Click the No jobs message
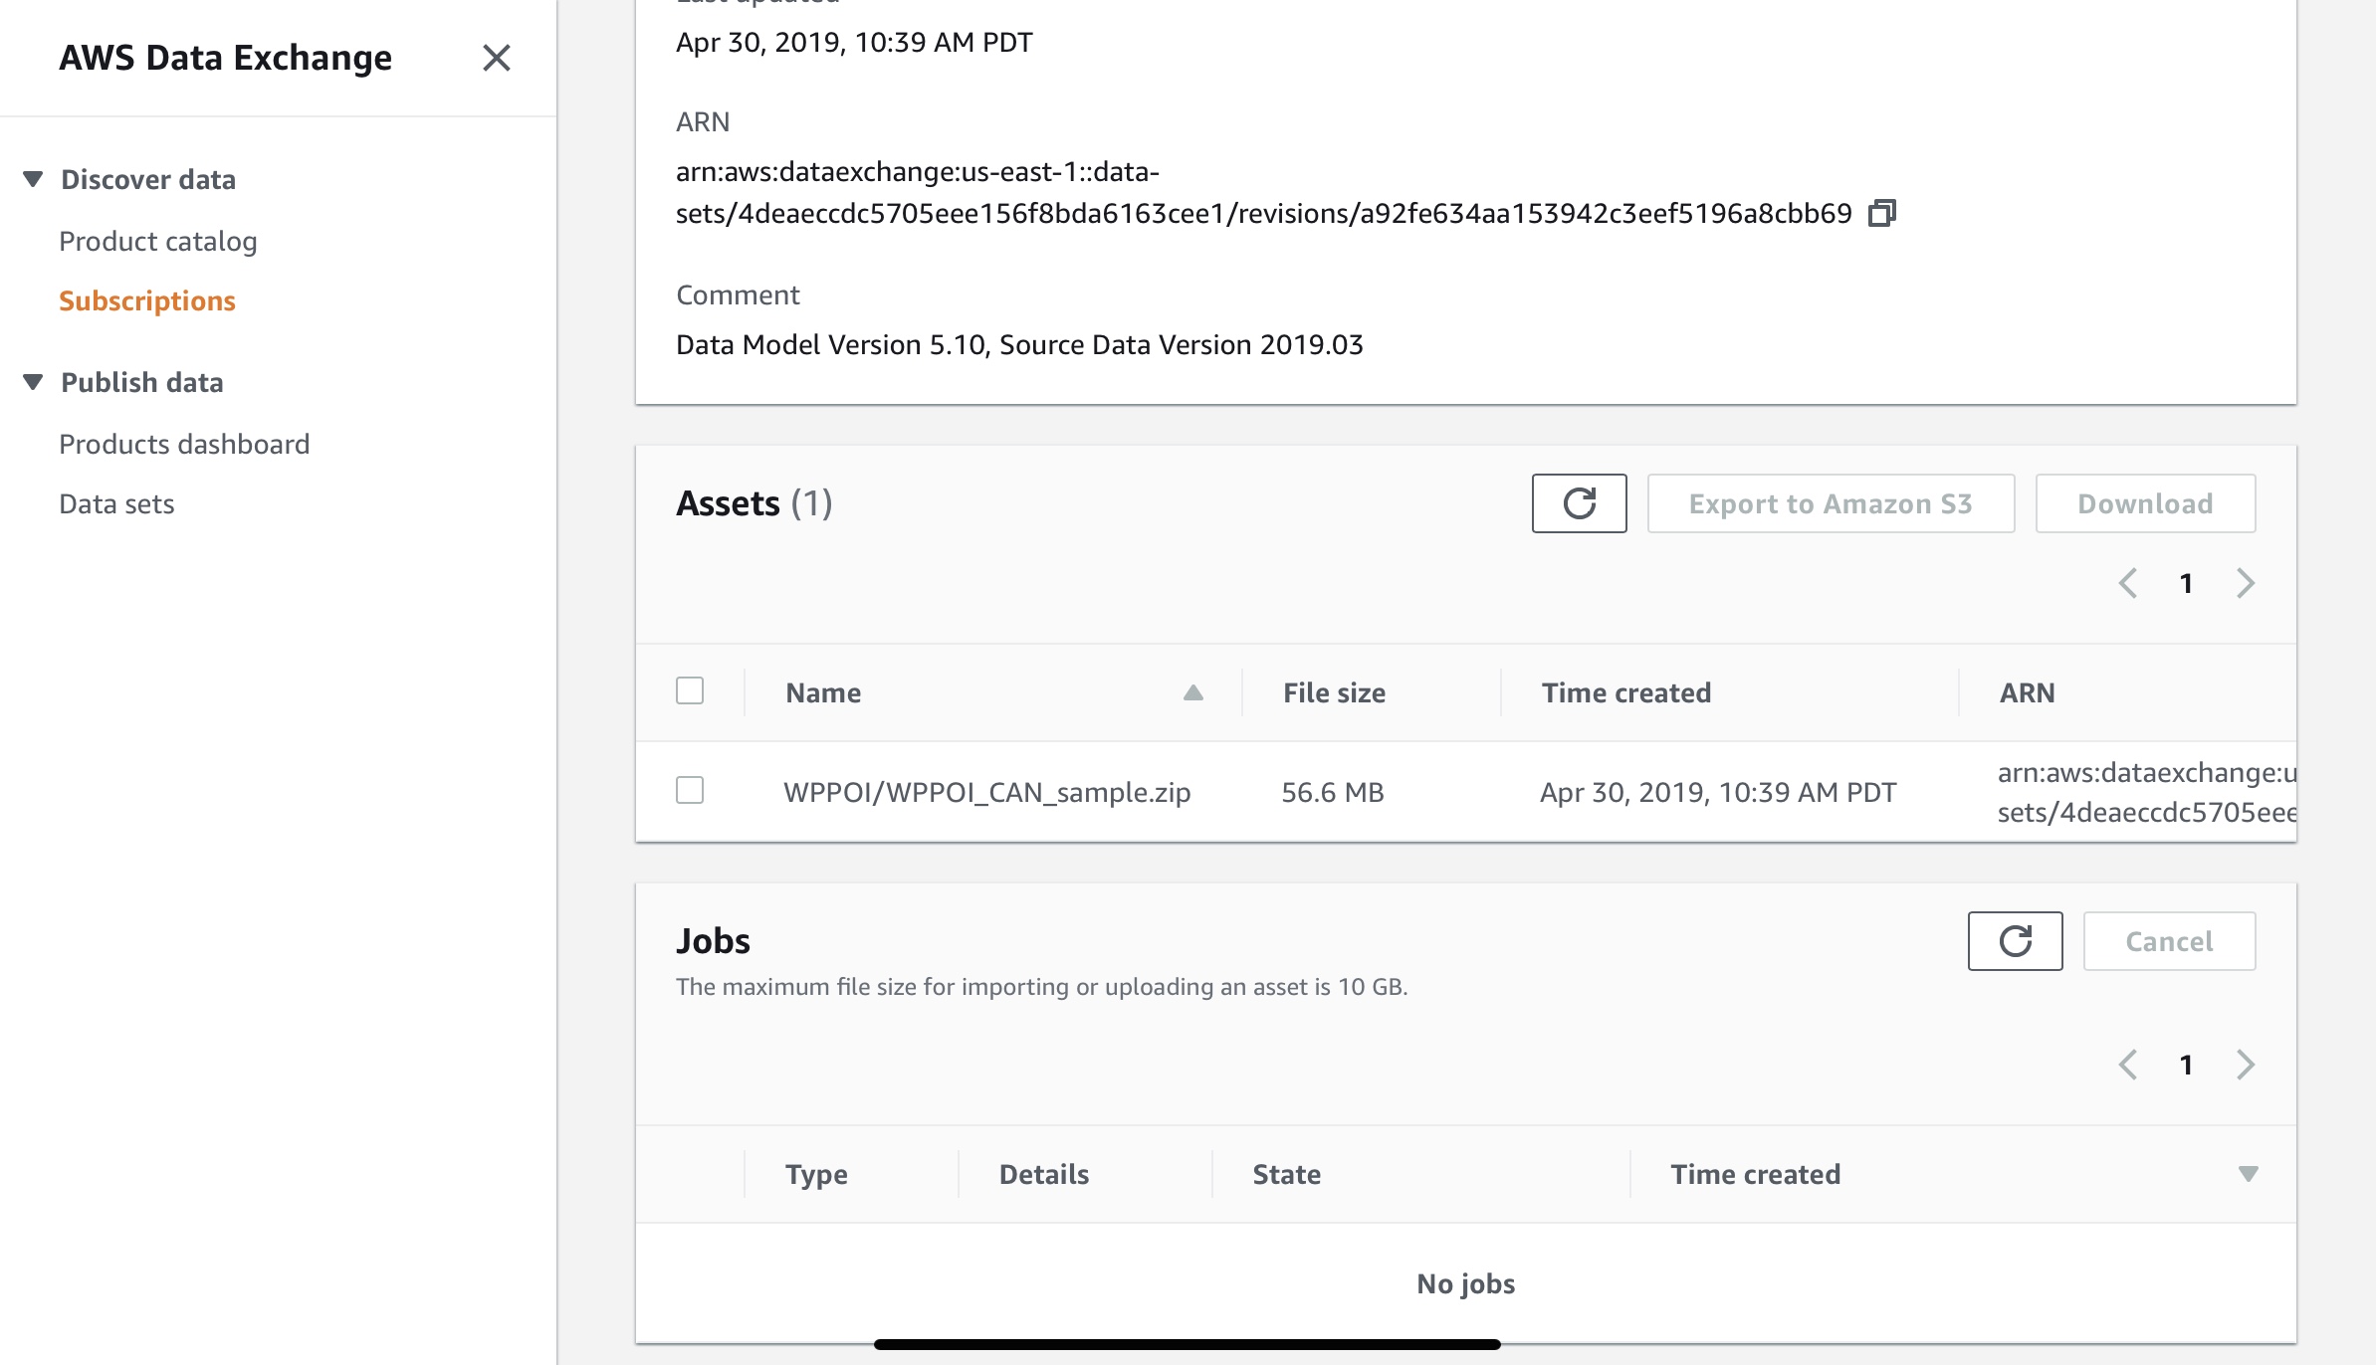 (1466, 1283)
